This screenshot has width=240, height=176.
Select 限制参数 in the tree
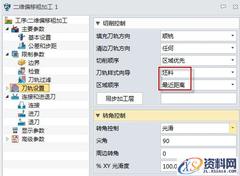(x=33, y=55)
